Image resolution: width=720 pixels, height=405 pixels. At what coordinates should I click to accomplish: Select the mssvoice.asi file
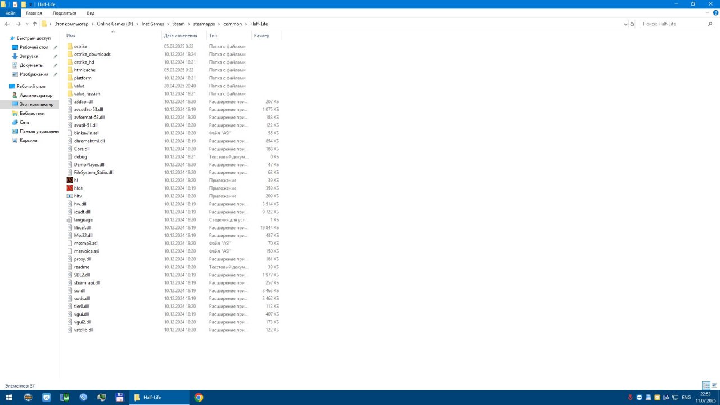tap(87, 251)
